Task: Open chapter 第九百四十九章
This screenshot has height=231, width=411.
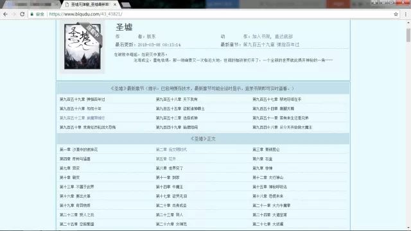Action: click(177, 127)
